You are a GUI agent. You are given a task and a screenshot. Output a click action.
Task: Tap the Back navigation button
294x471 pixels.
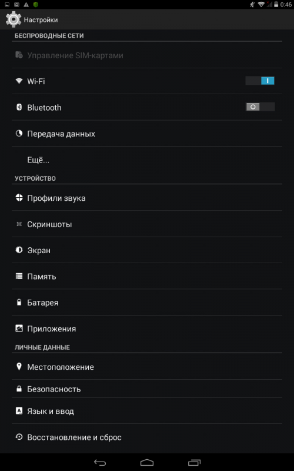pos(100,462)
